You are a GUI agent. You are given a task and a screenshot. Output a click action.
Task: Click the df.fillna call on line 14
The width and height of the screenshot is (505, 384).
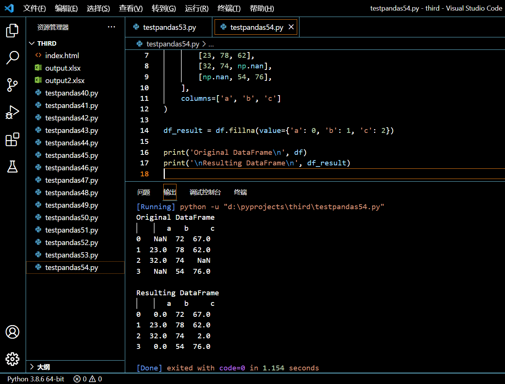pos(235,131)
